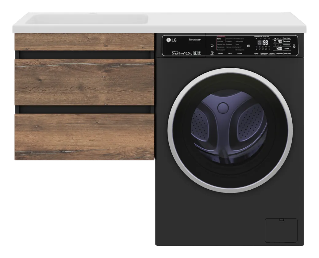Tap the NFC Tag On phone icon

click(294, 46)
